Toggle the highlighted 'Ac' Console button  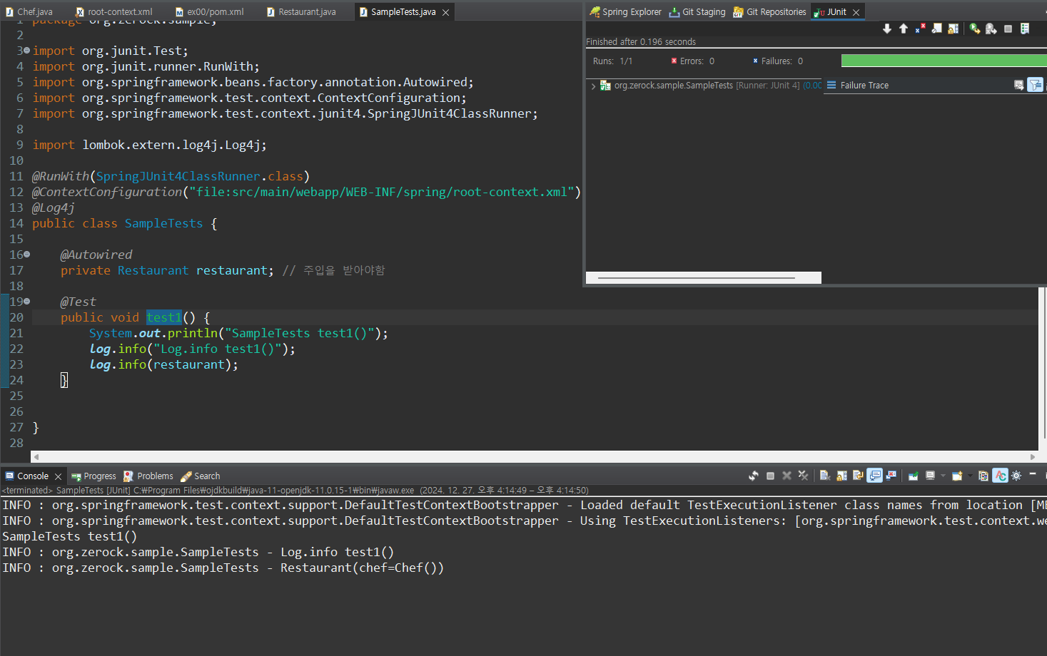click(1000, 476)
